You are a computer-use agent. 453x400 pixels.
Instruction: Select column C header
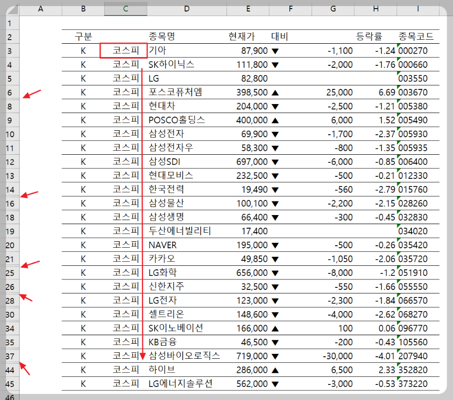126,9
